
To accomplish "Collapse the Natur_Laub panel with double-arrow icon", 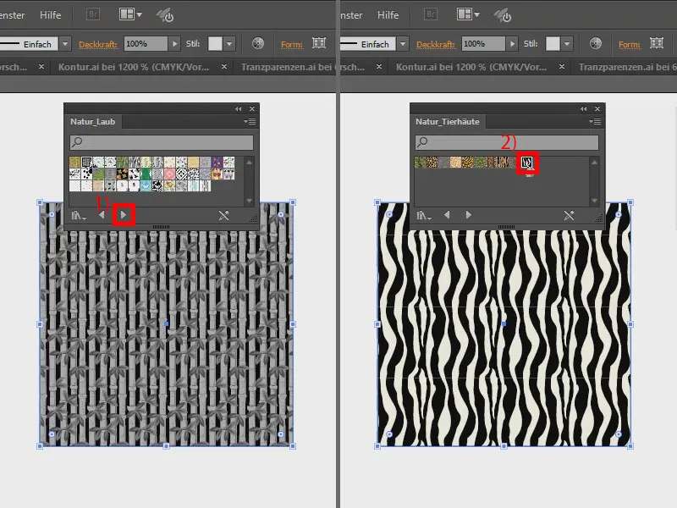I will 239,109.
